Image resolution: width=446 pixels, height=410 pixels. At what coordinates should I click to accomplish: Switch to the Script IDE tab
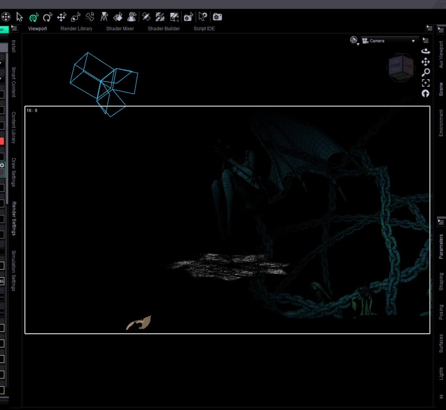[204, 29]
